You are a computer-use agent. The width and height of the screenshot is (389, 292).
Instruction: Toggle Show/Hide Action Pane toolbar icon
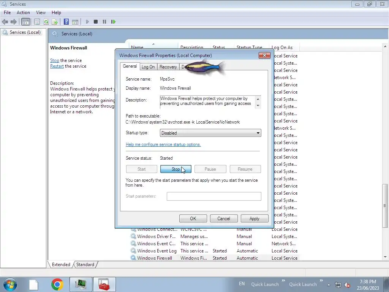coord(75,22)
